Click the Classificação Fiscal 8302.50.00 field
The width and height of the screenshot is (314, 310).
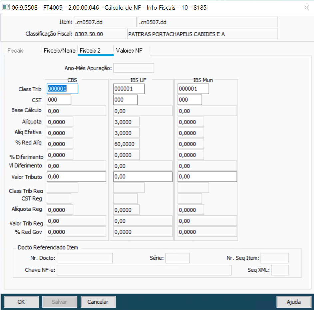coord(100,34)
